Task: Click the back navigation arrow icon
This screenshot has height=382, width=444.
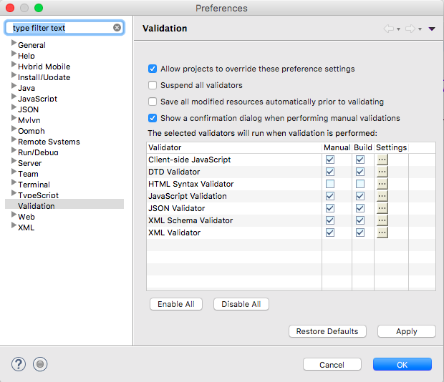Action: [x=389, y=29]
